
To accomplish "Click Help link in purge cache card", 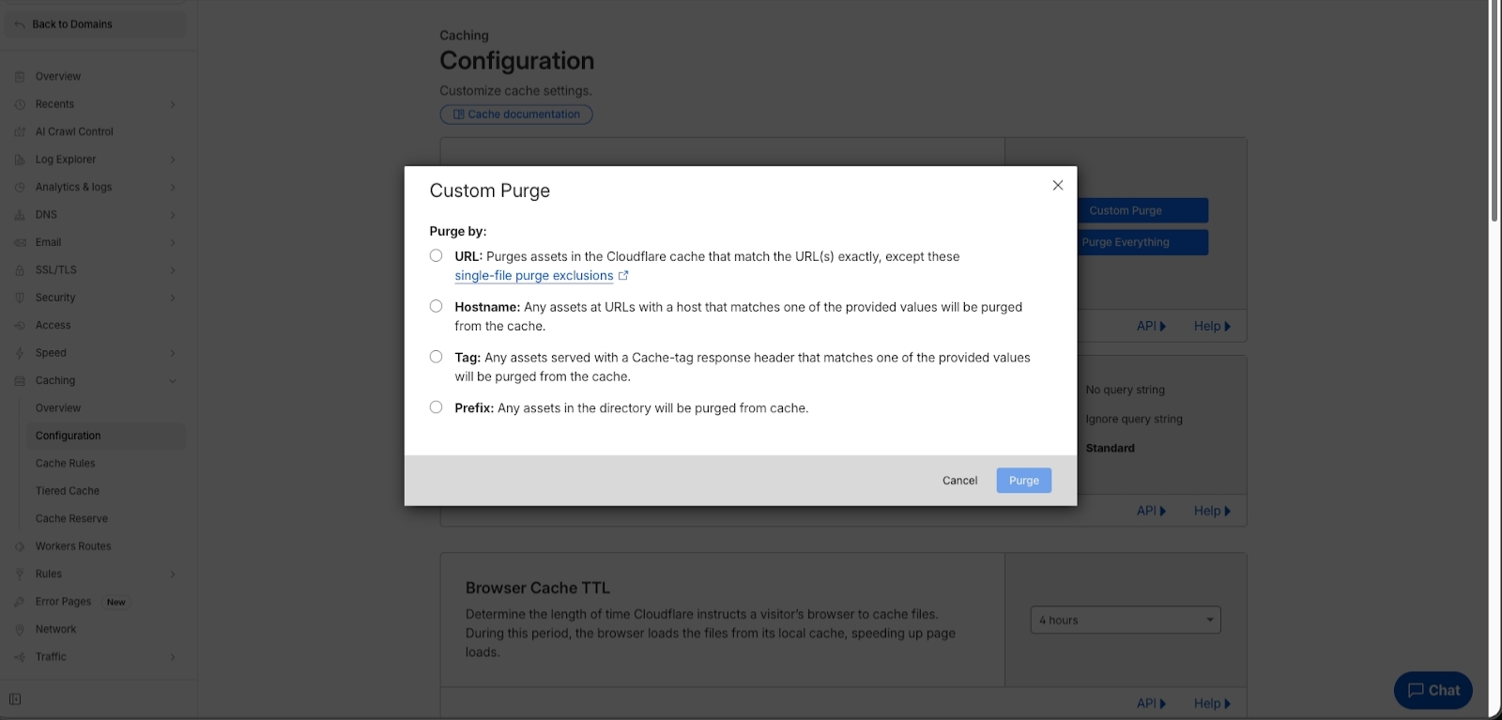I will point(1212,327).
